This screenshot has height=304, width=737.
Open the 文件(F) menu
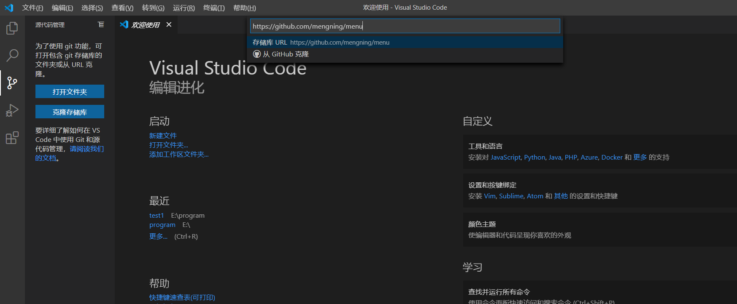[x=32, y=8]
